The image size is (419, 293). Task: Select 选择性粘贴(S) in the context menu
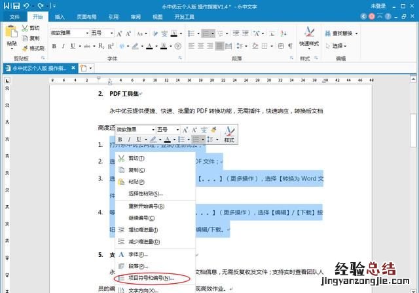click(x=156, y=193)
